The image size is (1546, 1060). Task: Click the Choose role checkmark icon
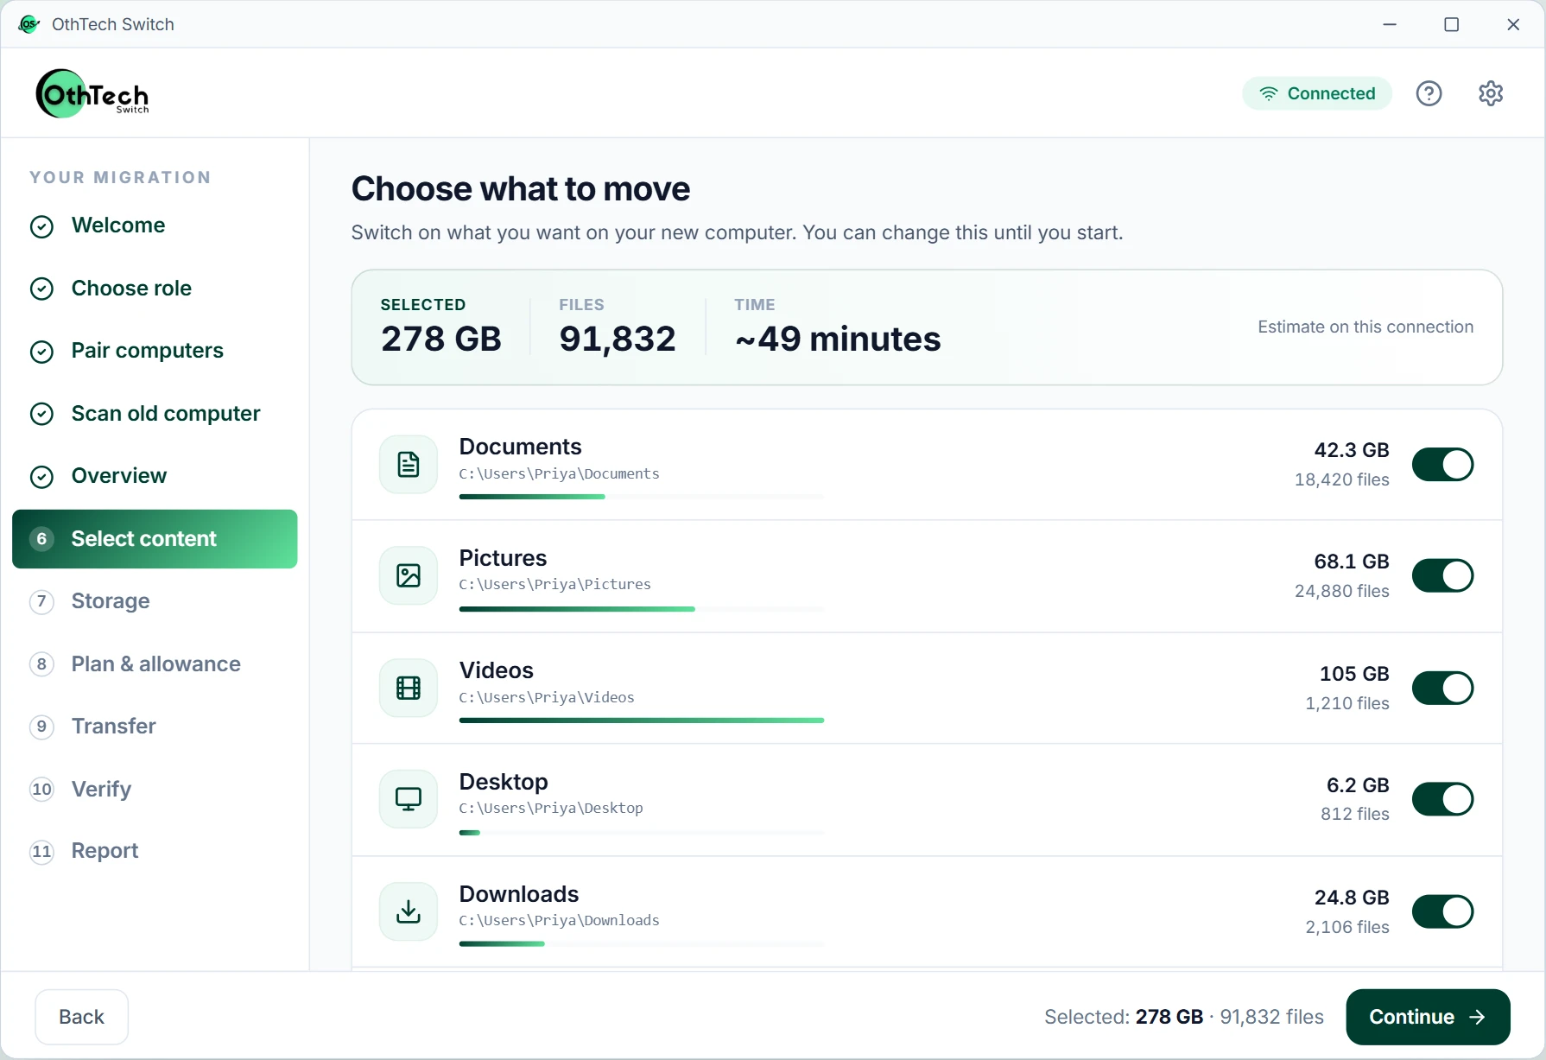[x=41, y=289]
